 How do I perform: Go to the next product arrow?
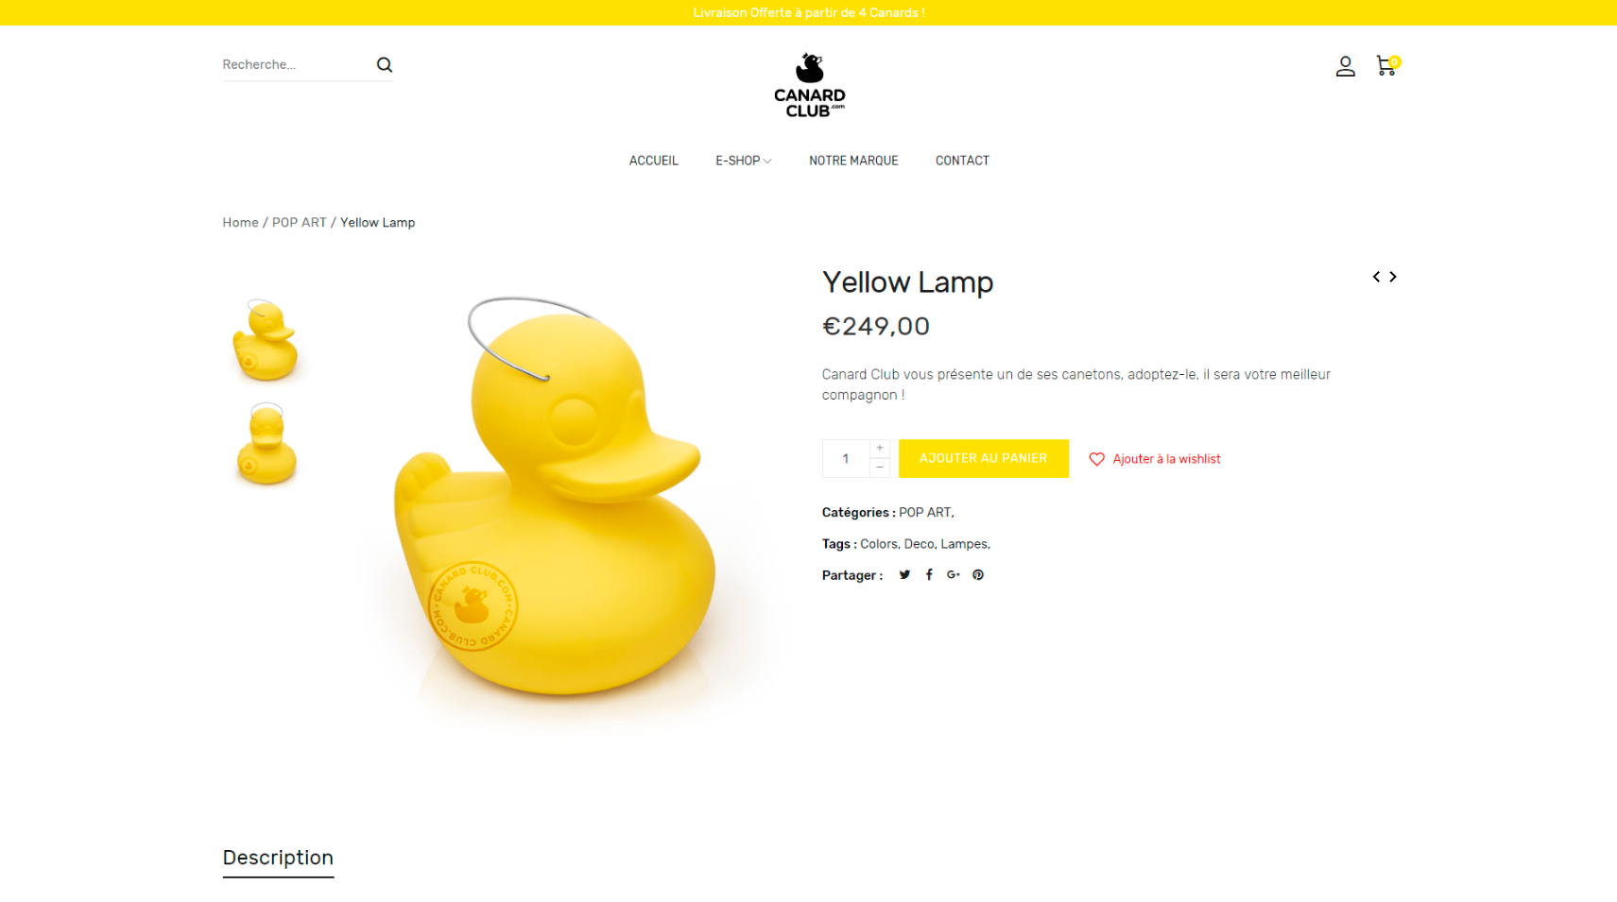point(1393,277)
